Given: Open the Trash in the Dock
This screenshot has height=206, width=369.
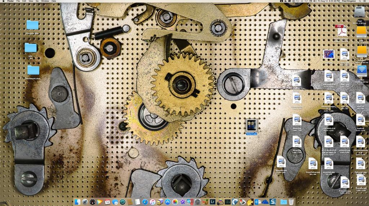Looking at the screenshot, I should [291, 202].
